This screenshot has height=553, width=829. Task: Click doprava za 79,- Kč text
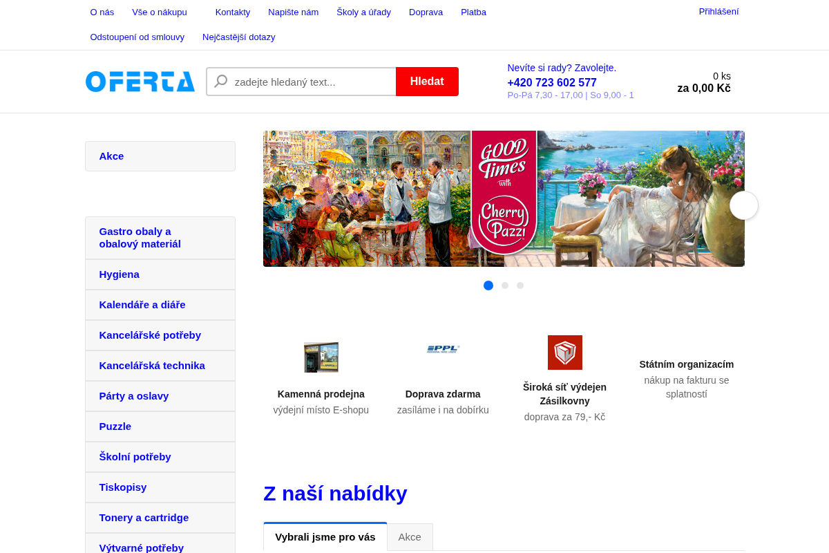pyautogui.click(x=565, y=417)
